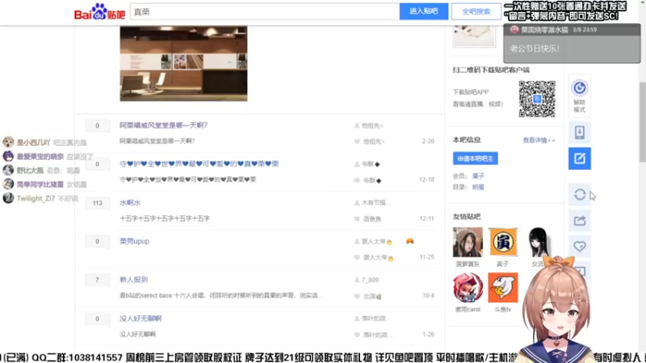Click the page's vertical scrollbar thumb
This screenshot has width=646, height=363.
click(642, 123)
